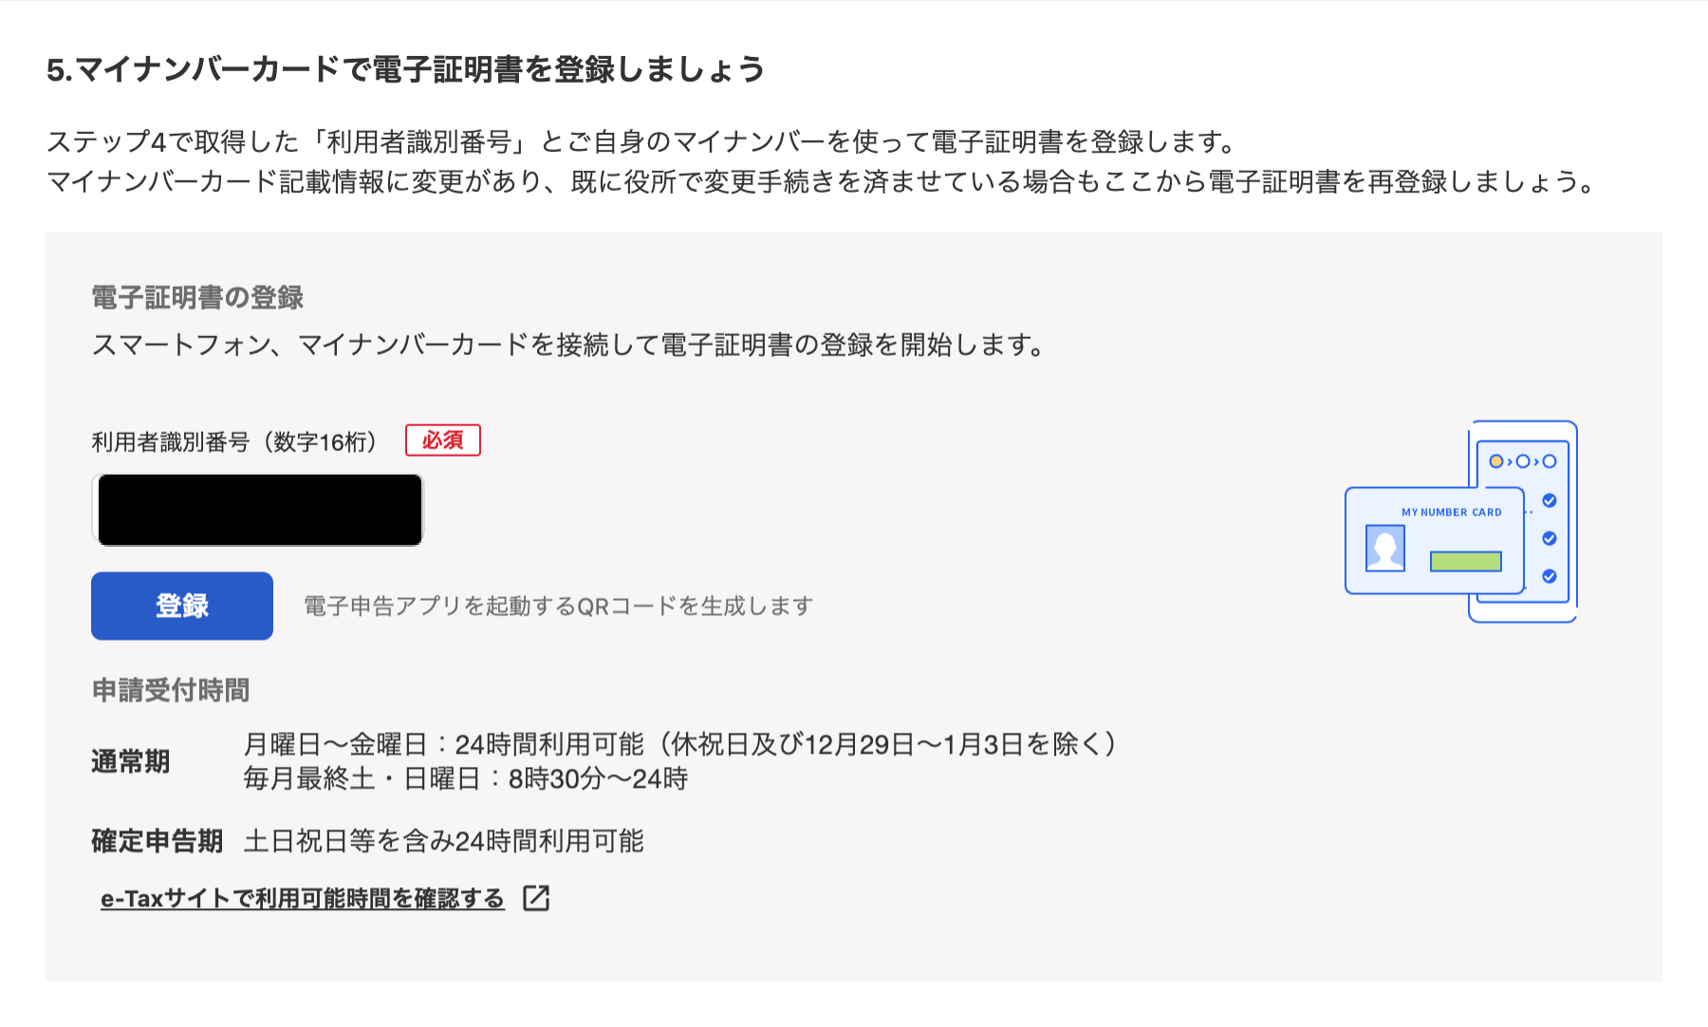Image resolution: width=1708 pixels, height=1027 pixels.
Task: Click the yellow step dot in phone illustration
Action: pos(1496,461)
